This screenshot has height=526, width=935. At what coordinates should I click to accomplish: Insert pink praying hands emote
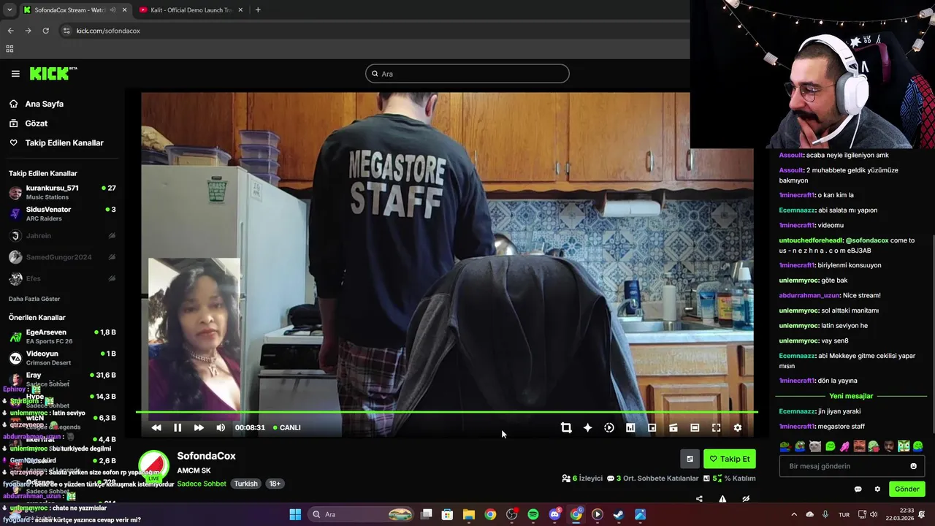coord(844,446)
